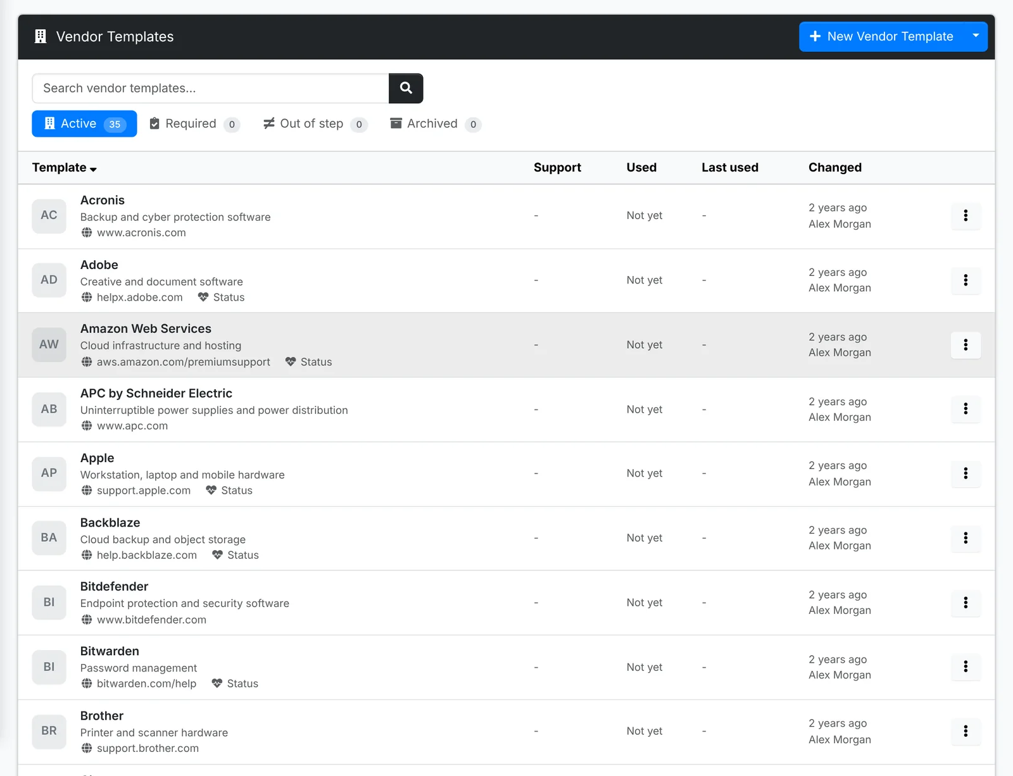Open actions menu for Acronis row

tap(966, 215)
